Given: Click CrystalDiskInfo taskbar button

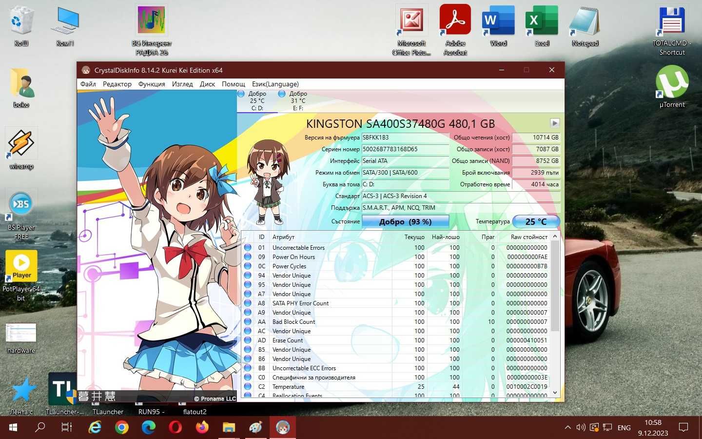Looking at the screenshot, I should tap(282, 428).
